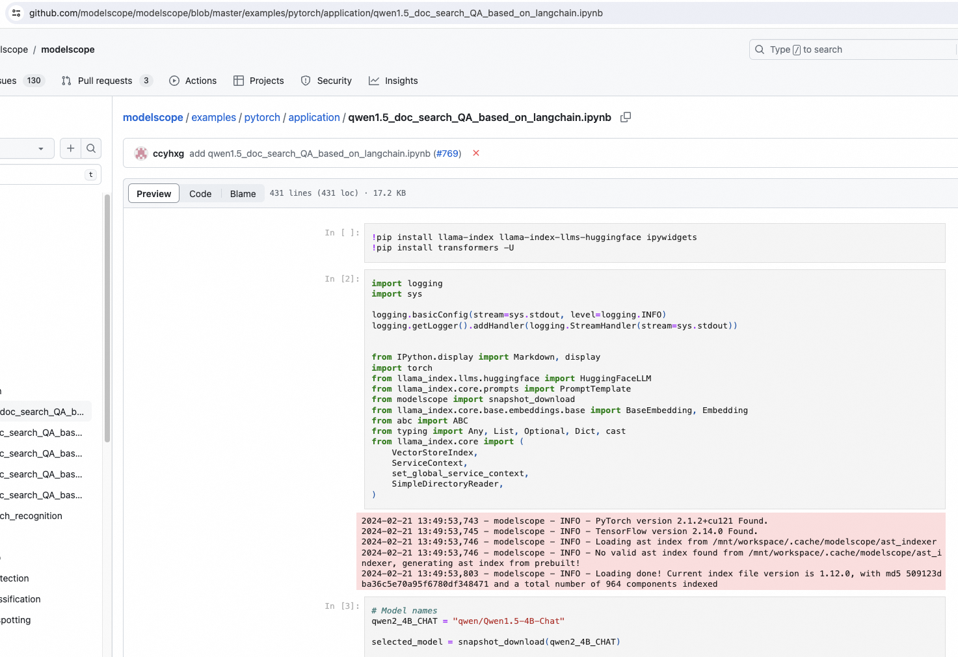
Task: Open the ssification tree item
Action: point(20,599)
